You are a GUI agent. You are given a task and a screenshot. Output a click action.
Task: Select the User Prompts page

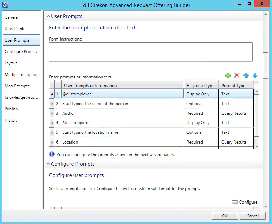pos(22,40)
